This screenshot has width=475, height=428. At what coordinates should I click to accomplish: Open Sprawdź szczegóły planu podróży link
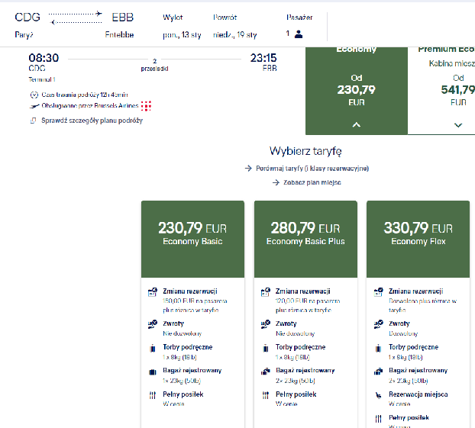pos(92,121)
